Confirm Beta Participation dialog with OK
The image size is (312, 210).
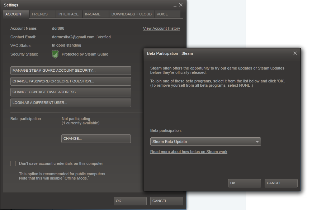(244, 183)
